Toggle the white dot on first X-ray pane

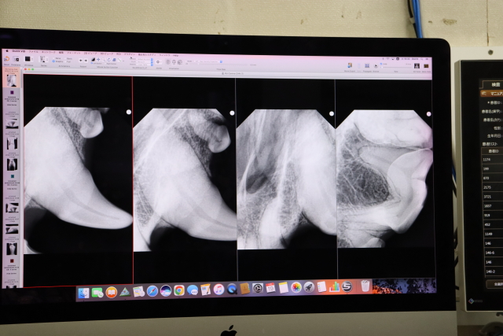point(129,112)
